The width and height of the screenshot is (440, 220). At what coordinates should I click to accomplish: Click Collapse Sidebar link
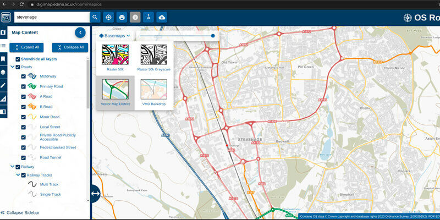[x=20, y=213]
